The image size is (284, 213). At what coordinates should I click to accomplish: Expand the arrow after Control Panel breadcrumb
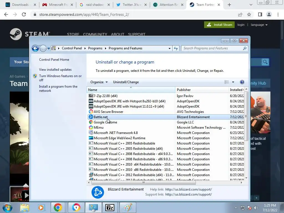tap(85, 48)
